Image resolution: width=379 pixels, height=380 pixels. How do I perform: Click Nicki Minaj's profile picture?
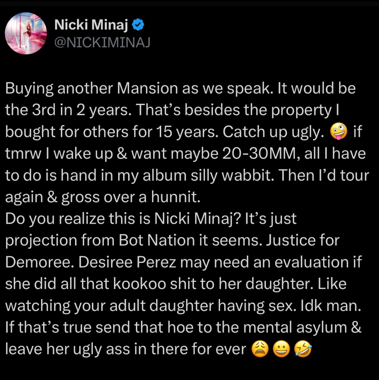26,33
